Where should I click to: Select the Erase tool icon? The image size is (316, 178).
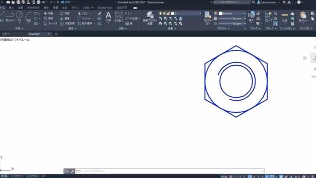99,13
